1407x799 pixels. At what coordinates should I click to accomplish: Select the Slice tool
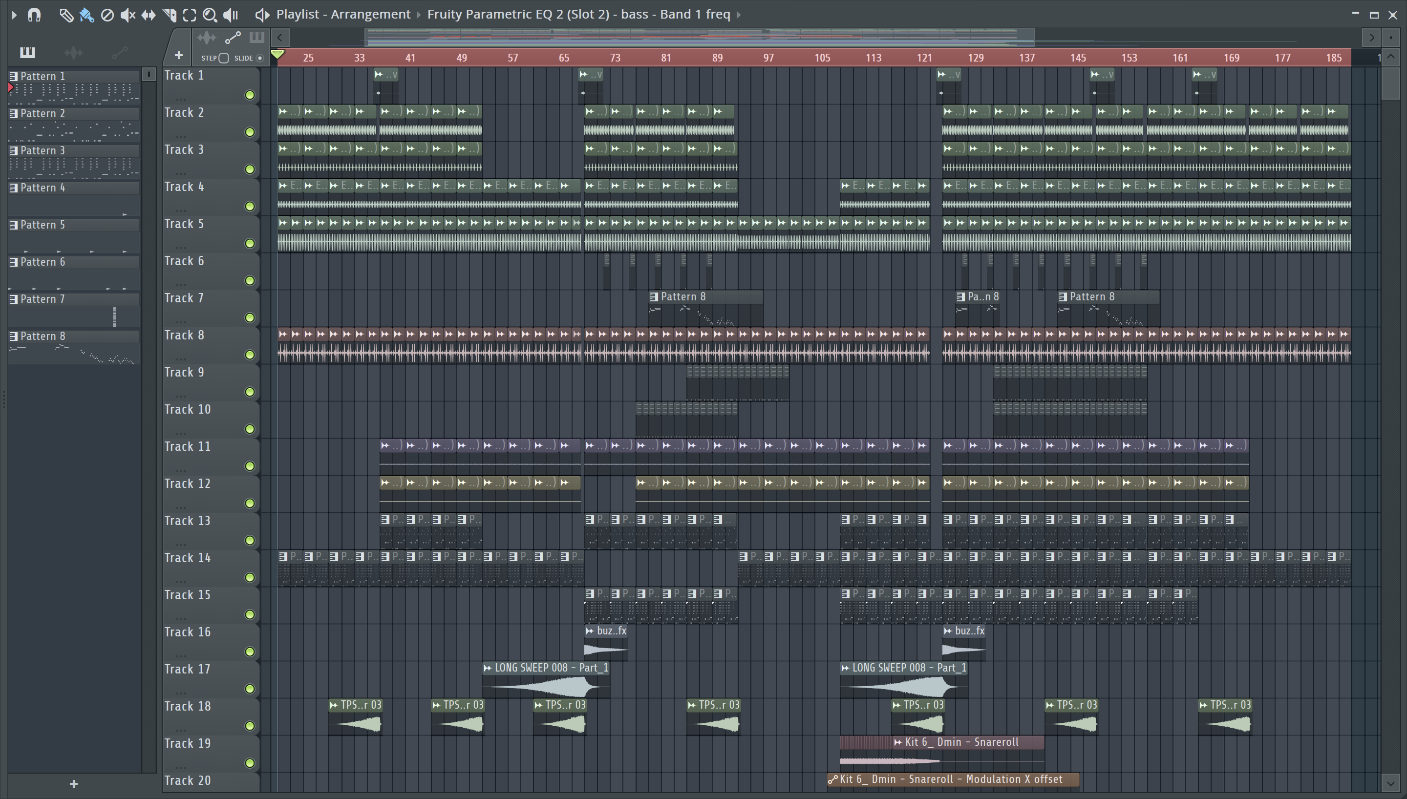[x=169, y=15]
